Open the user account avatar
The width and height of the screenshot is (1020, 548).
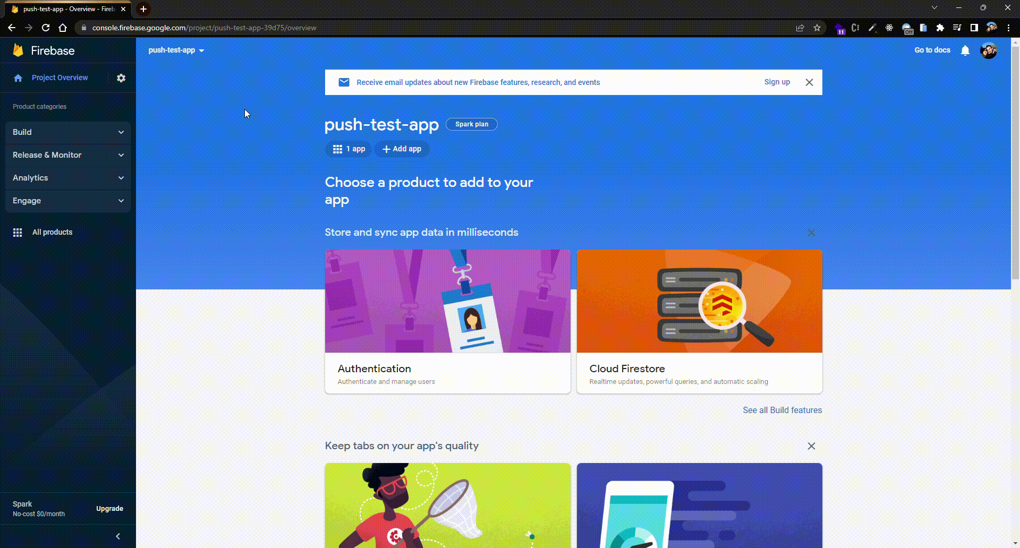(989, 50)
